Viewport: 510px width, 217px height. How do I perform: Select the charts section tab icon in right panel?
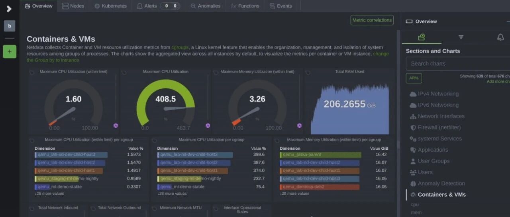422,37
